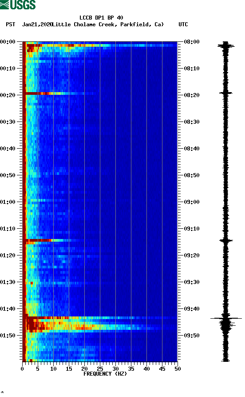Click the 09:20 UTC time label

192,255
